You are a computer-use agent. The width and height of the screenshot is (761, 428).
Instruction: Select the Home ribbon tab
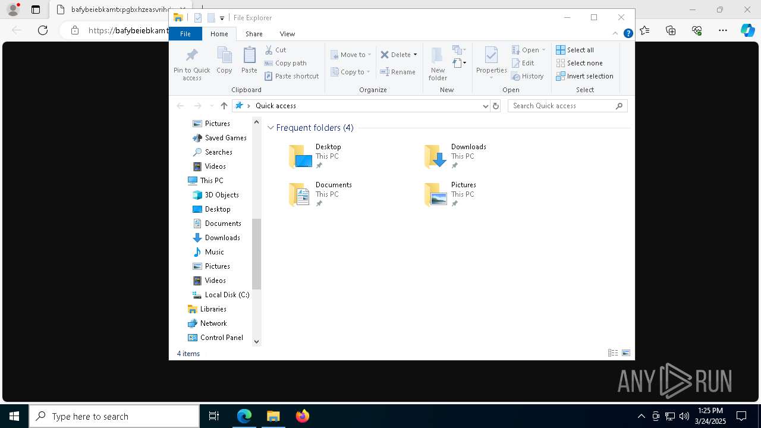(219, 34)
